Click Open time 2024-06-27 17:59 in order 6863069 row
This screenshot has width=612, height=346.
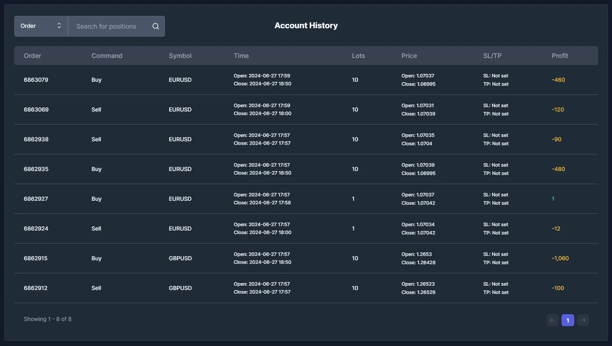tap(262, 105)
